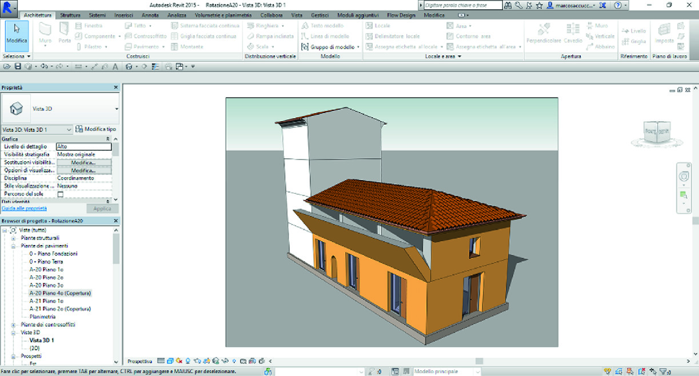Select the {3D} view in browser

click(x=34, y=347)
